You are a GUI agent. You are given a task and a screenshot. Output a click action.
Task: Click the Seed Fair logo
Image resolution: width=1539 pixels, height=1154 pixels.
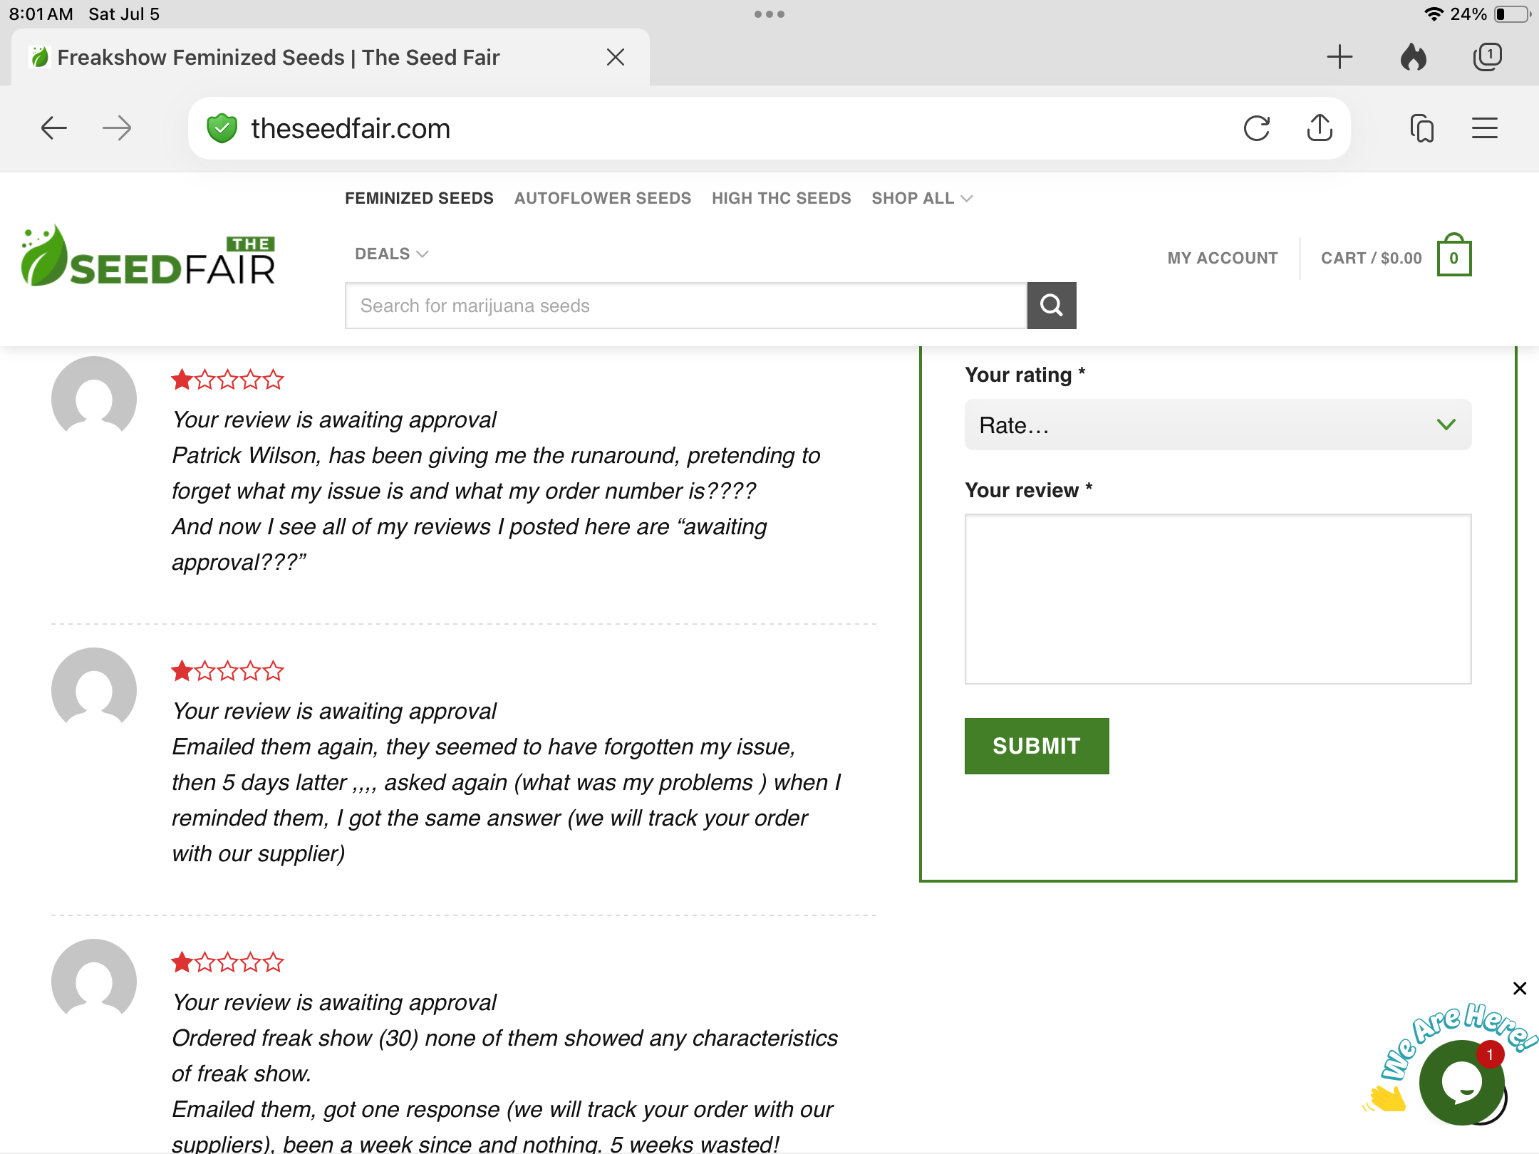coord(148,256)
